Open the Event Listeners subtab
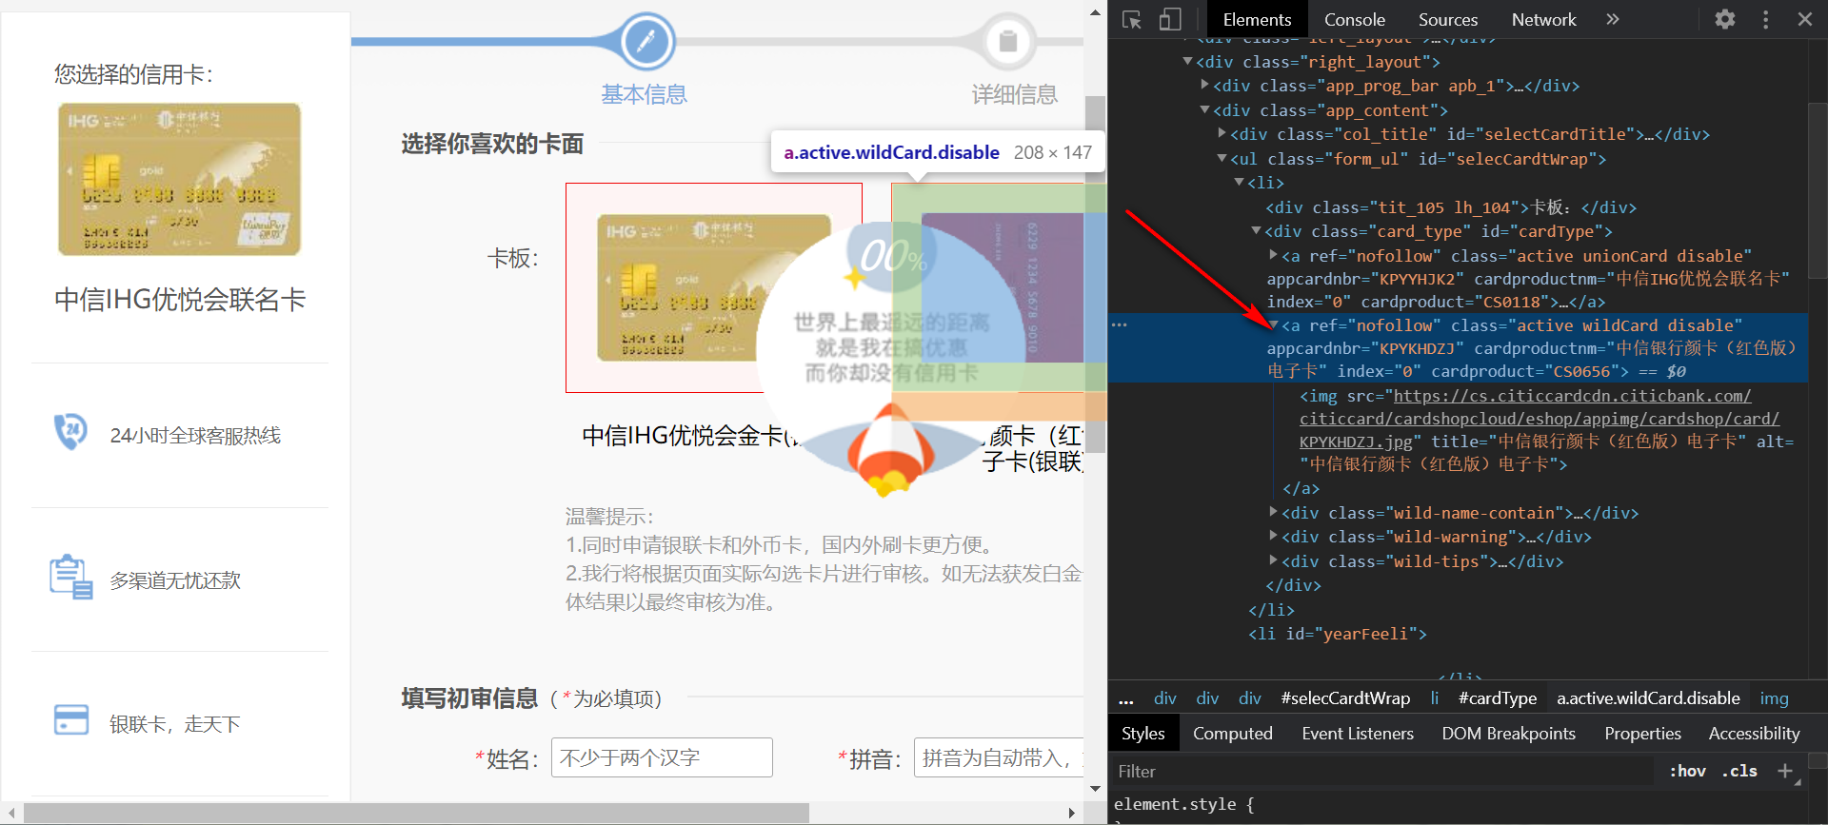1828x825 pixels. (1358, 734)
